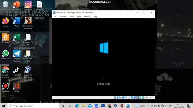The width and height of the screenshot is (193, 108).
Task: Open the Help menu in VirtualBox
Action: click(95, 16)
